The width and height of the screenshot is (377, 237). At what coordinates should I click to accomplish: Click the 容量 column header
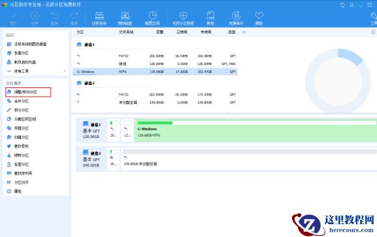click(159, 32)
